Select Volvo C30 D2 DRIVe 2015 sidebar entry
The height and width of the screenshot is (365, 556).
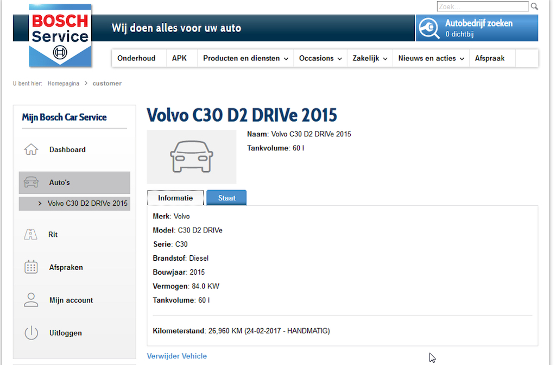(x=74, y=203)
